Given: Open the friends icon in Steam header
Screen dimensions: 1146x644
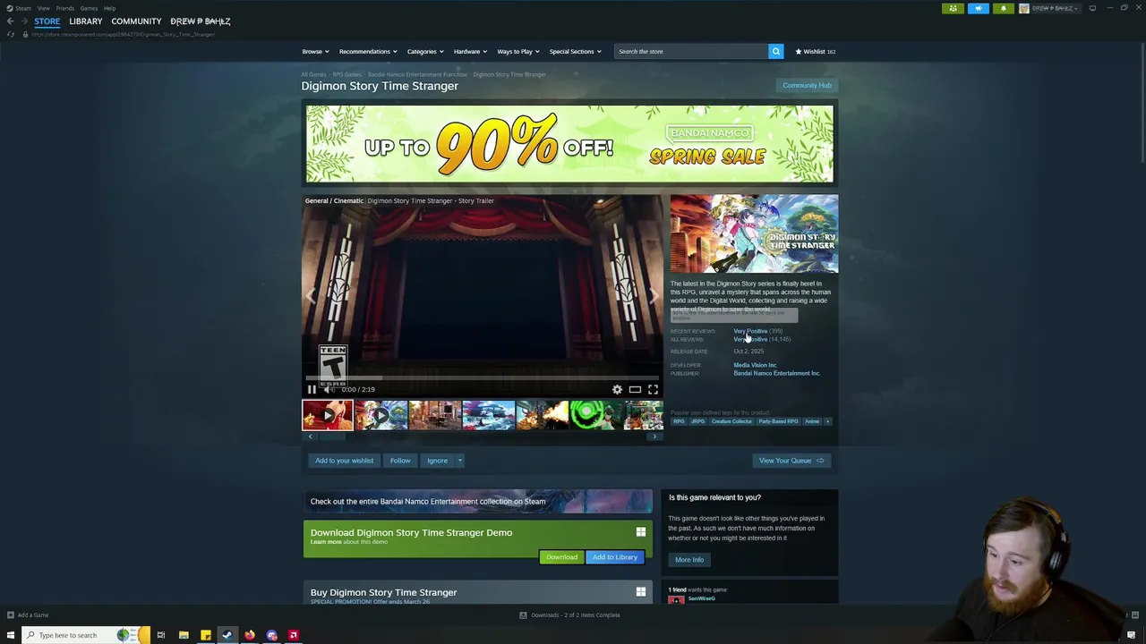Looking at the screenshot, I should click(953, 8).
